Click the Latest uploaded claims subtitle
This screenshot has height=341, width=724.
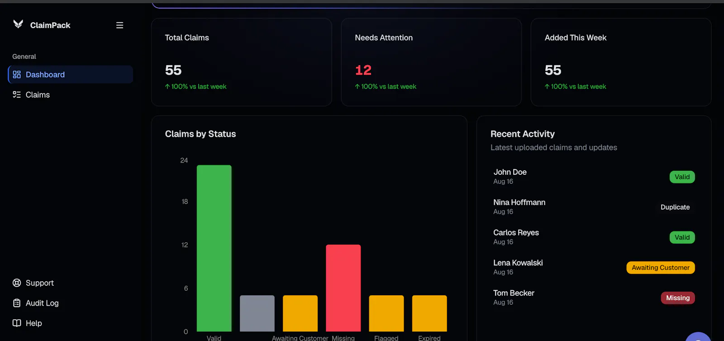click(554, 148)
